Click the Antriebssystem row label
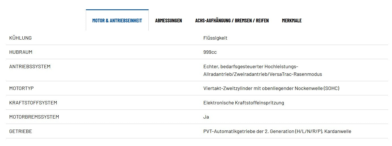The width and height of the screenshot is (392, 146). click(x=30, y=66)
